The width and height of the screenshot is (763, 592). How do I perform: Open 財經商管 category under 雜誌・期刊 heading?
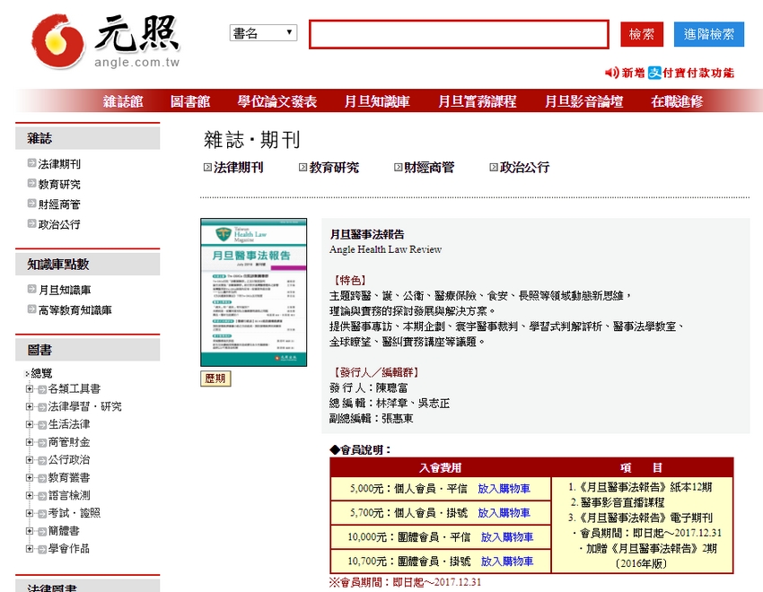pyautogui.click(x=429, y=168)
